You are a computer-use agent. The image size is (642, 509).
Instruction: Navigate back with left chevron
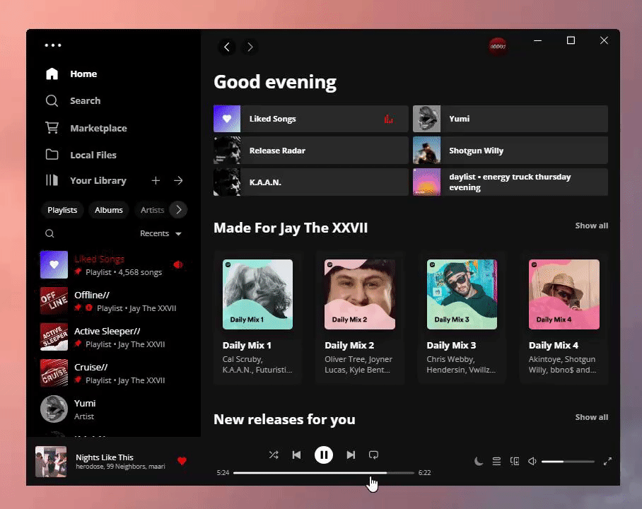pyautogui.click(x=227, y=47)
